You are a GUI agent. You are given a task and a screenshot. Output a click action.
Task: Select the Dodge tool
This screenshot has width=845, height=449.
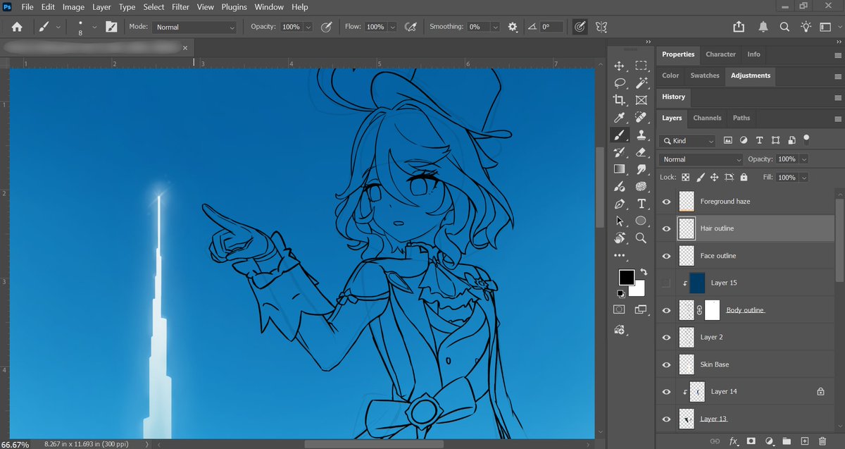641,186
